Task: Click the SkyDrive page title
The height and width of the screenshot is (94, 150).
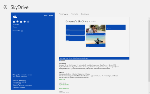Action: (x=20, y=7)
